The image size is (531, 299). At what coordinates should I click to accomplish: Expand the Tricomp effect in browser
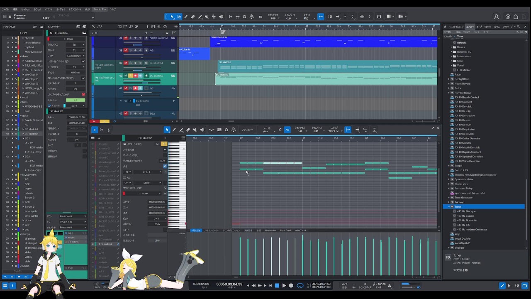pyautogui.click(x=448, y=202)
